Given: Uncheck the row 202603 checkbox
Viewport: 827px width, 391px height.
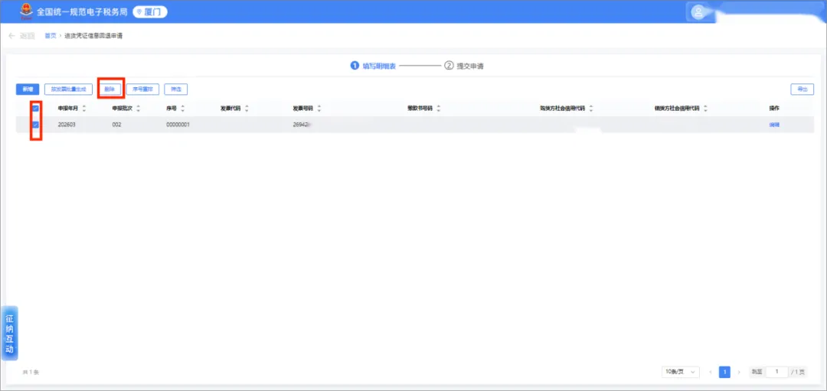Looking at the screenshot, I should [x=36, y=125].
